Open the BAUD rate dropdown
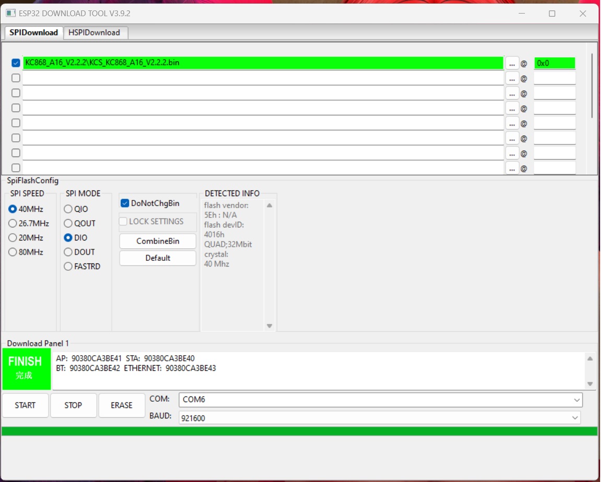Image resolution: width=609 pixels, height=482 pixels. pos(380,418)
